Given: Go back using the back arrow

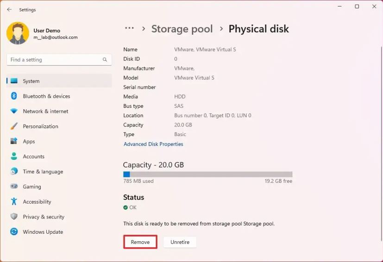Looking at the screenshot, I should 9,10.
